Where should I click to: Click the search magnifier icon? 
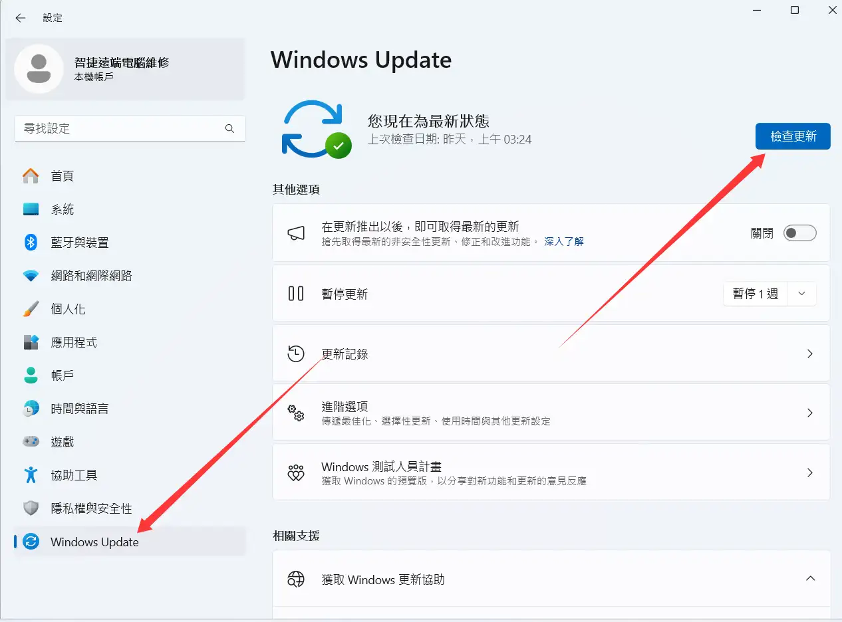point(229,129)
